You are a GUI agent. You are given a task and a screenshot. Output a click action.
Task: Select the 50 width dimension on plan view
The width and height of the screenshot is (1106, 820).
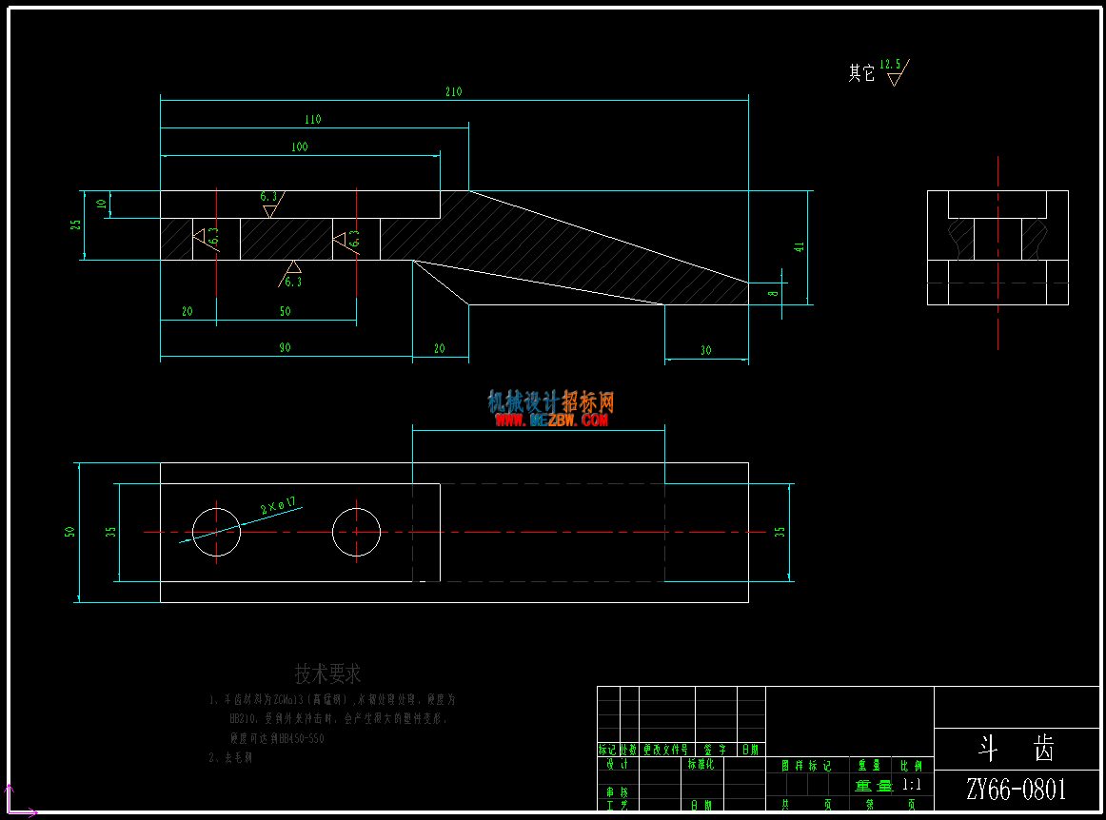(69, 532)
